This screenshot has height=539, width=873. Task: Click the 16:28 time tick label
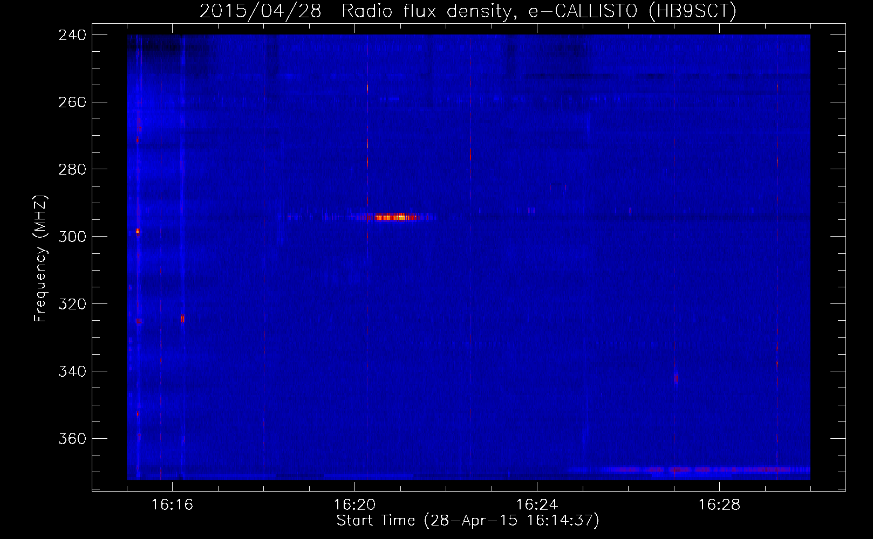[x=719, y=505]
